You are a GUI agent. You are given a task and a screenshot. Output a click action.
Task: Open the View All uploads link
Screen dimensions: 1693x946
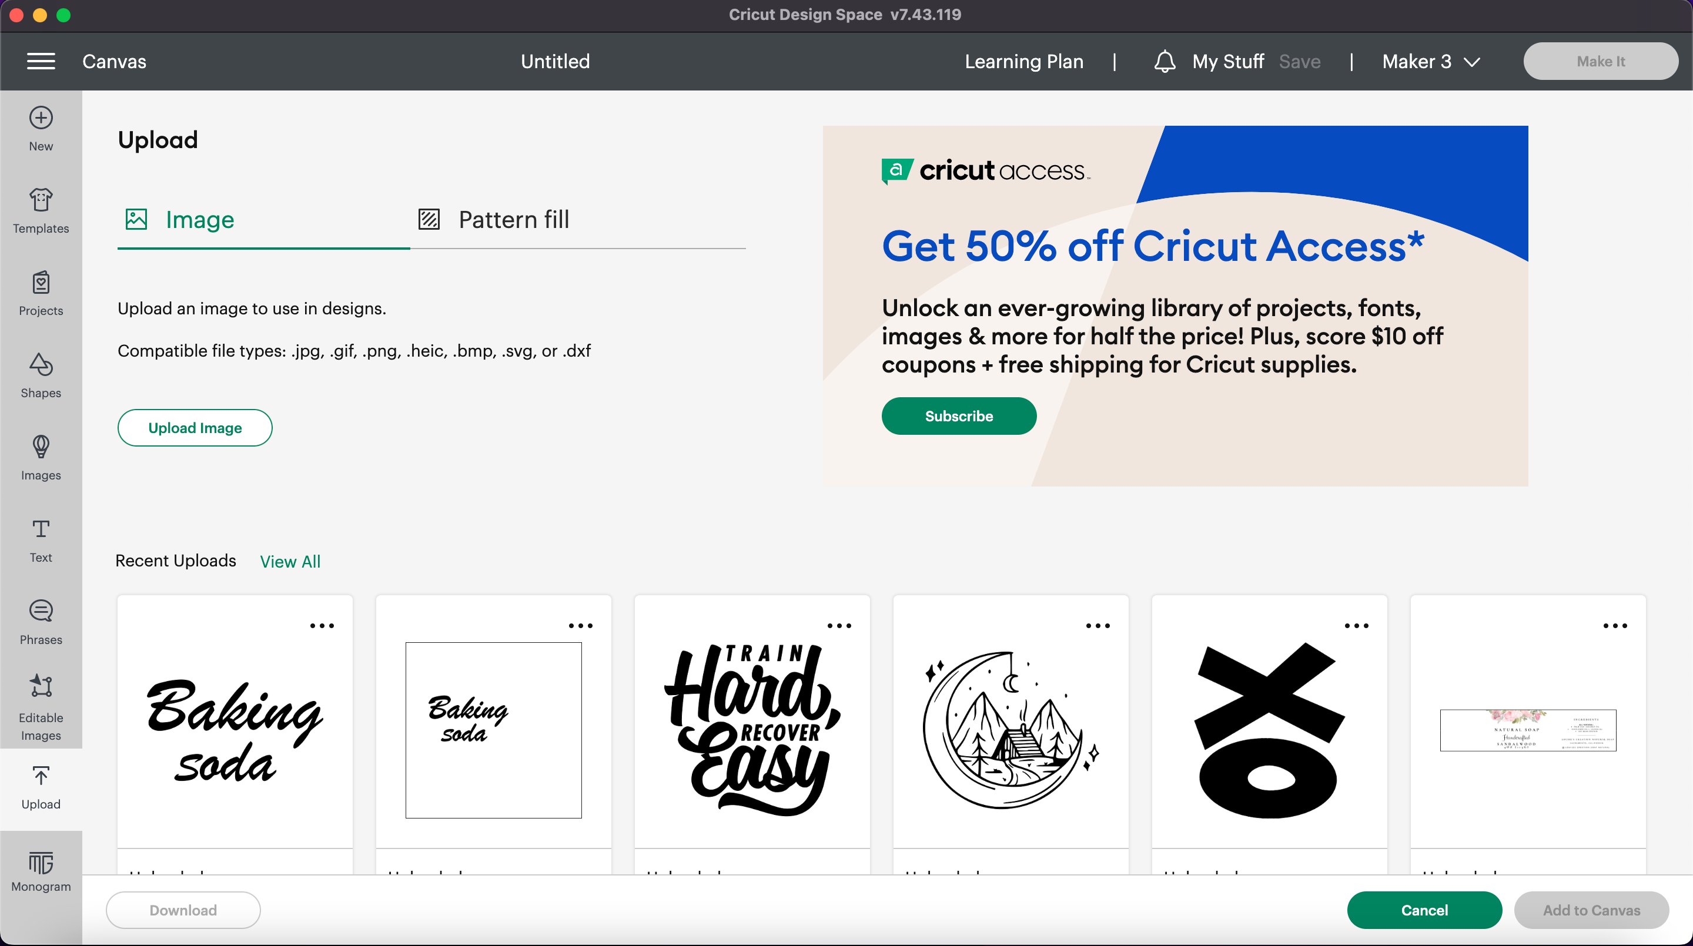click(290, 561)
